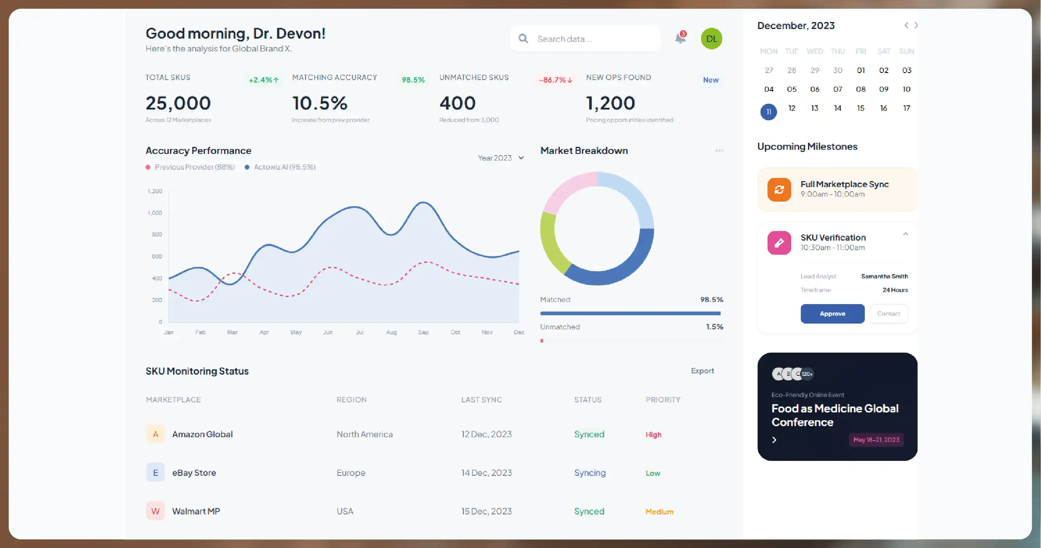The image size is (1041, 548).
Task: Click the Full Marketplace Sync refresh icon
Action: coord(779,190)
